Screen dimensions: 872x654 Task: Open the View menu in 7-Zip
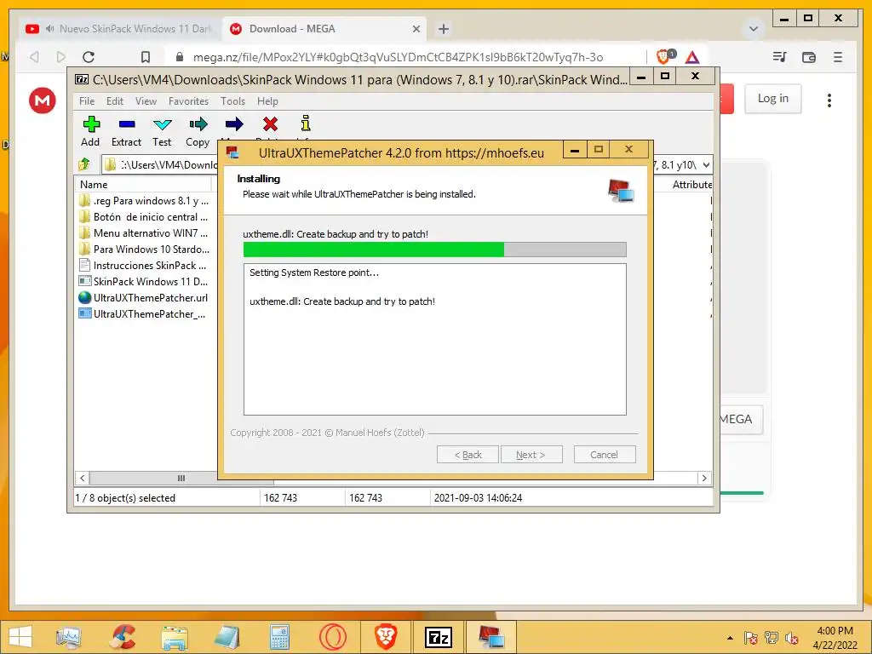coord(146,101)
